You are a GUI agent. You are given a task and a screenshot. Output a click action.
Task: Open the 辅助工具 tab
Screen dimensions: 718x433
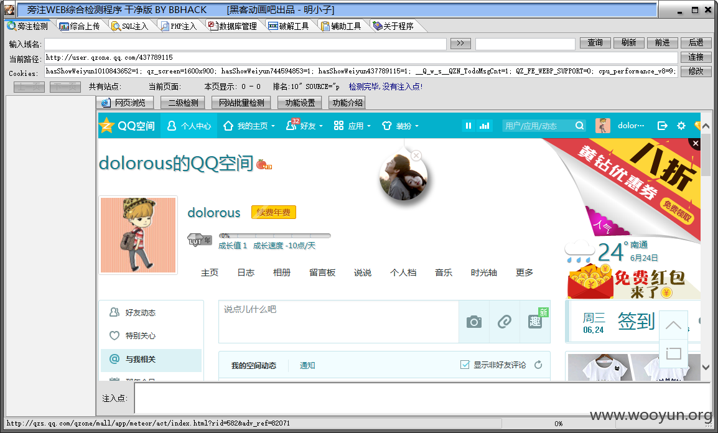pos(341,26)
